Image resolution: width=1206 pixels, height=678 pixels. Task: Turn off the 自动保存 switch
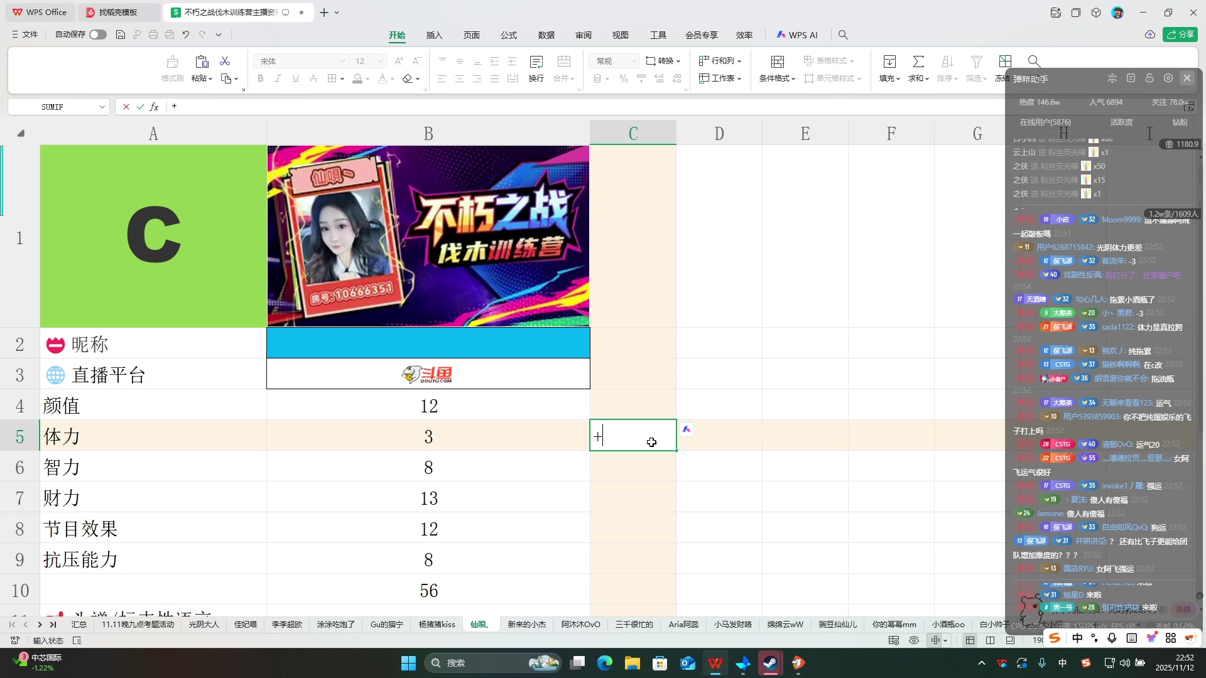pyautogui.click(x=97, y=35)
